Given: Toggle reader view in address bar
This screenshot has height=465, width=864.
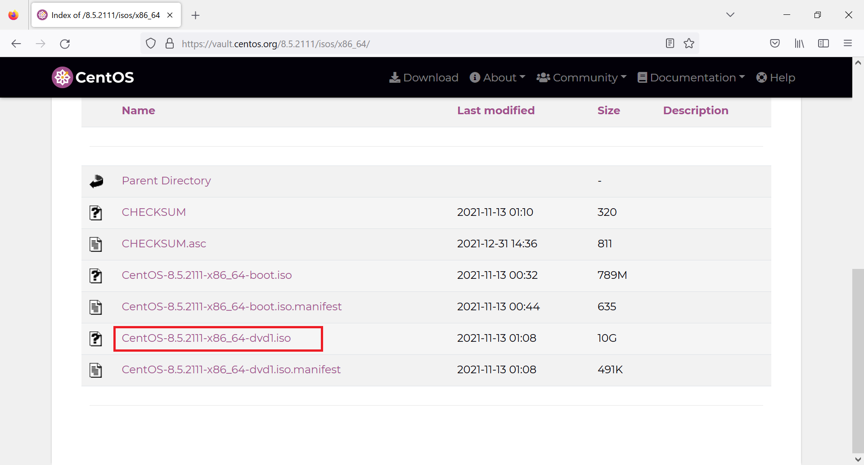Looking at the screenshot, I should [x=670, y=43].
